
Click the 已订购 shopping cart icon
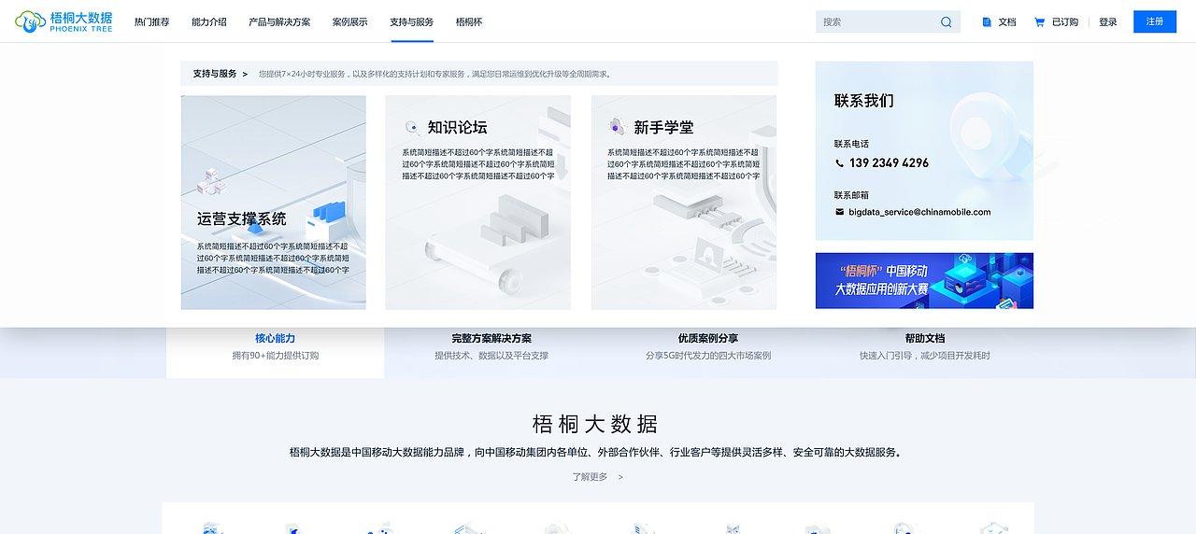pos(1039,22)
